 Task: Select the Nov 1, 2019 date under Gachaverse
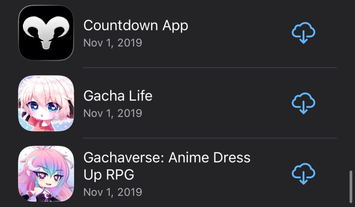pos(113,192)
